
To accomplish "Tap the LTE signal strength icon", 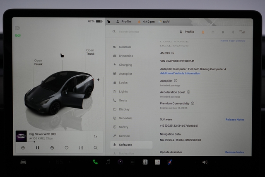I will (242, 32).
